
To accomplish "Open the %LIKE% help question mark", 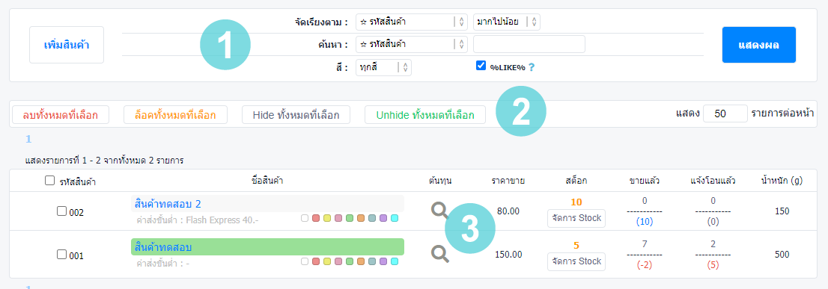I will (x=532, y=67).
